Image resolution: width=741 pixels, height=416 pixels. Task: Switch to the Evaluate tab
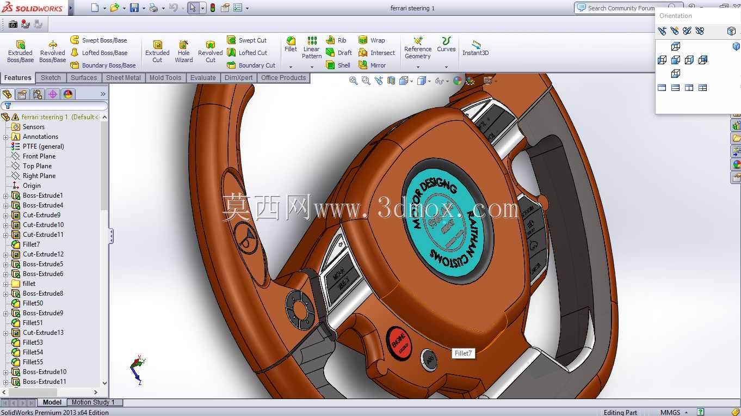(x=203, y=78)
